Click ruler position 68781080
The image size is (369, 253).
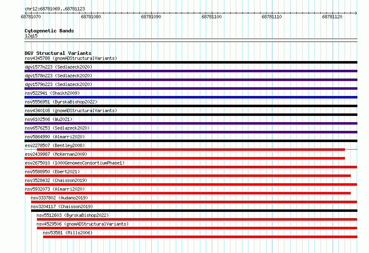[x=91, y=17]
